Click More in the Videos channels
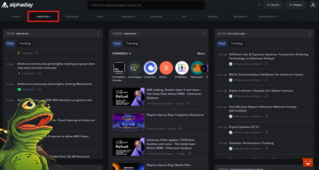319x170 pixels. [x=201, y=54]
